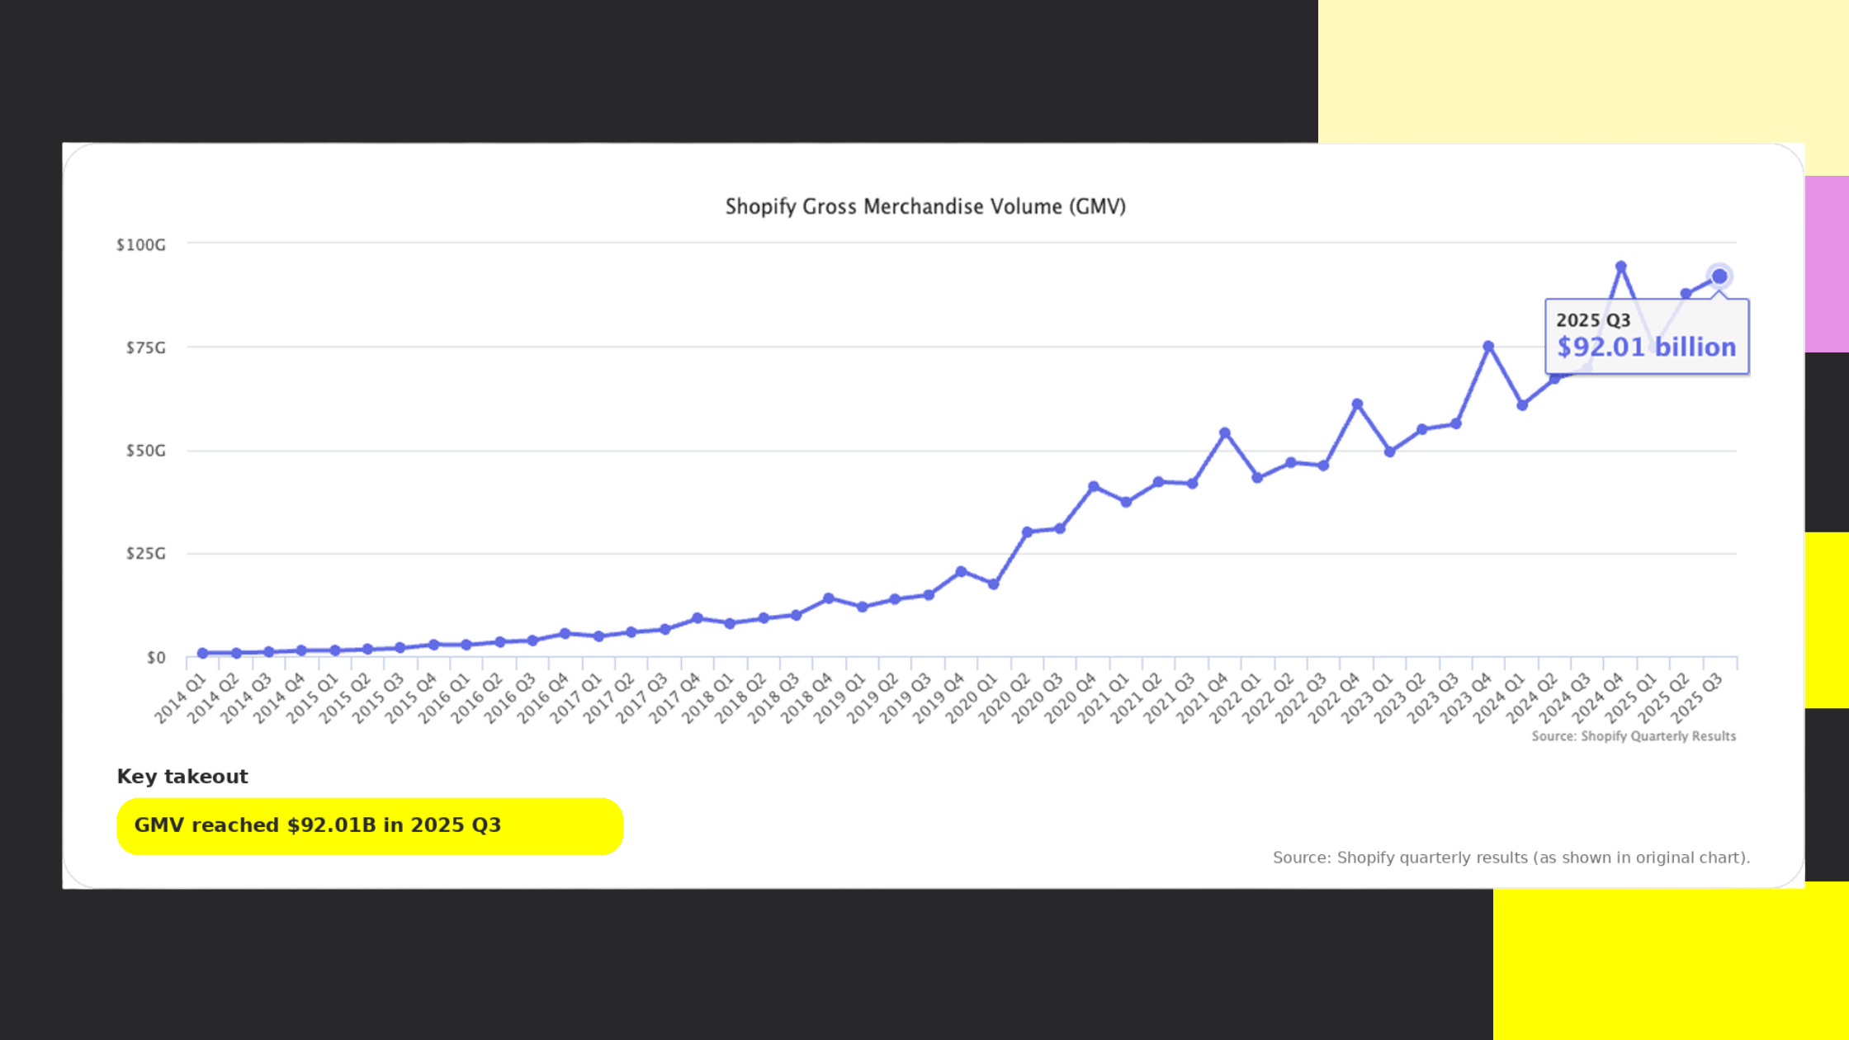
Task: Click the yellow GMV key takeout badge
Action: 369,825
